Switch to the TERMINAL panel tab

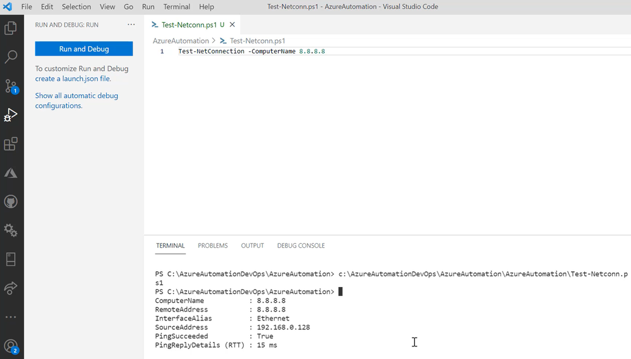(x=171, y=245)
